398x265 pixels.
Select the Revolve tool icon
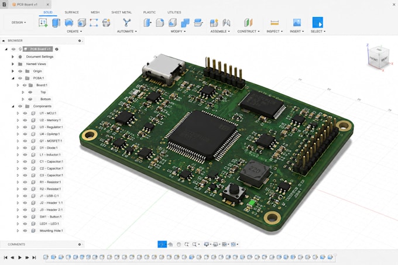click(x=69, y=23)
